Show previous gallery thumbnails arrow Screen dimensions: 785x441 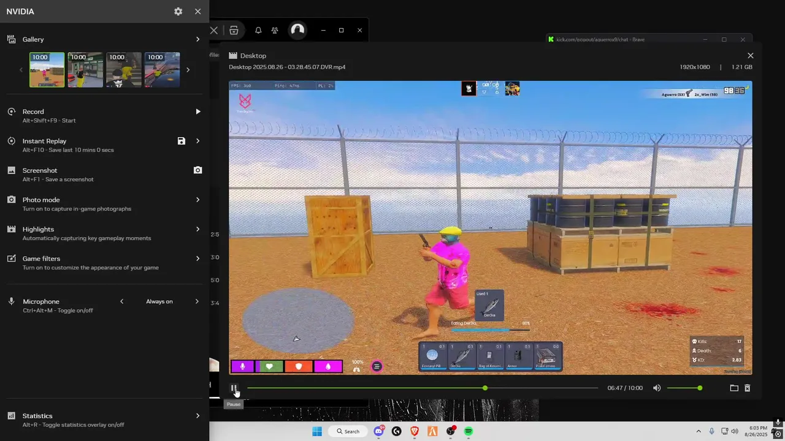[x=21, y=70]
